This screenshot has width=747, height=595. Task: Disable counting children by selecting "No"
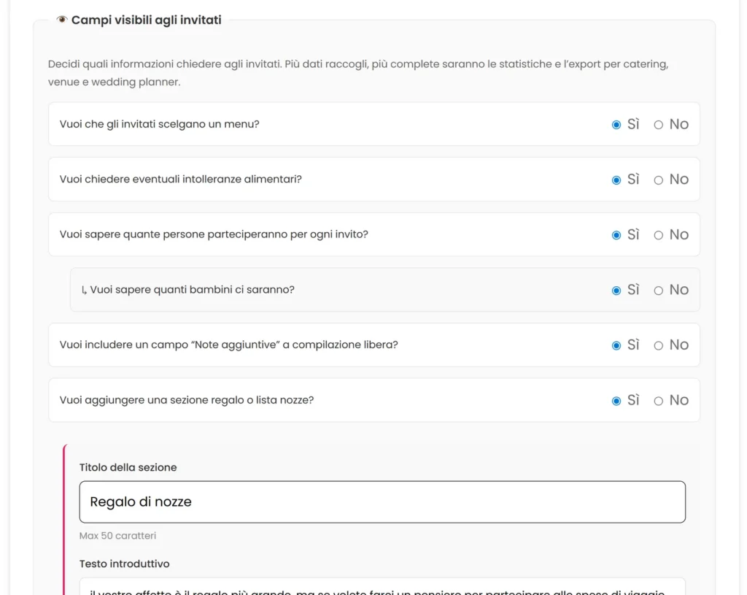point(659,290)
